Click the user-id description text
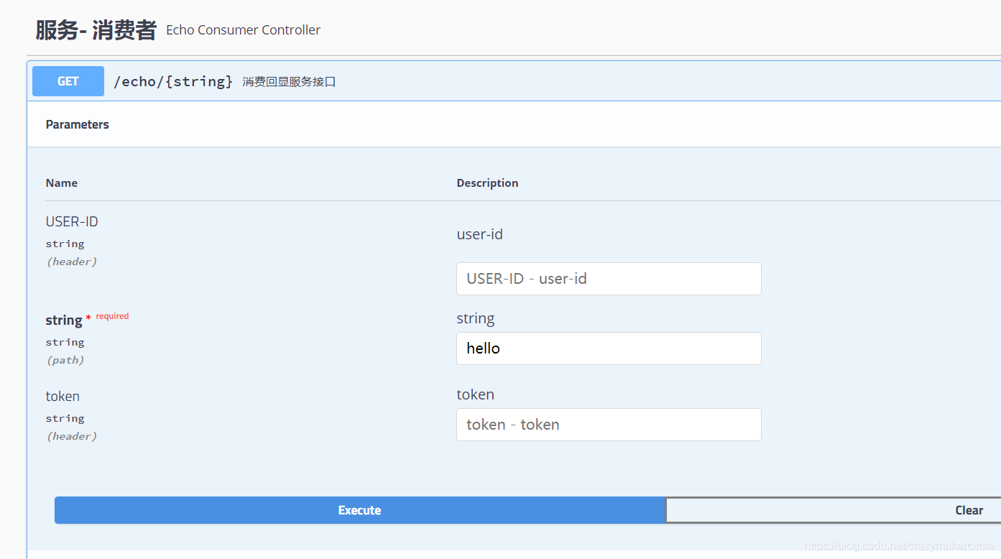 point(479,234)
